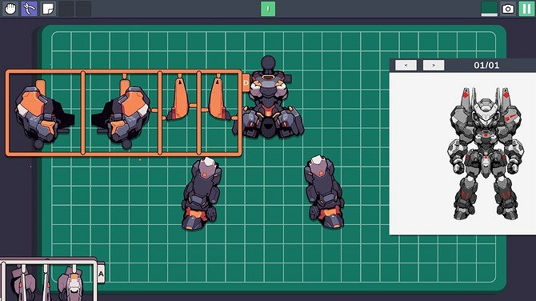Select the left leg piece on mat
The image size is (536, 301).
tap(202, 193)
